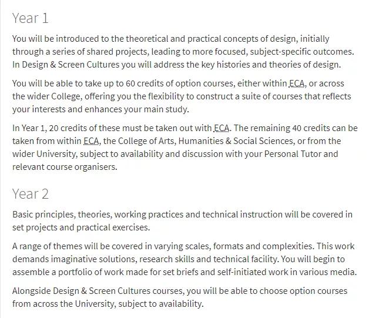
Task: Click the phrase 'relevant course organisers'
Action: coord(64,167)
